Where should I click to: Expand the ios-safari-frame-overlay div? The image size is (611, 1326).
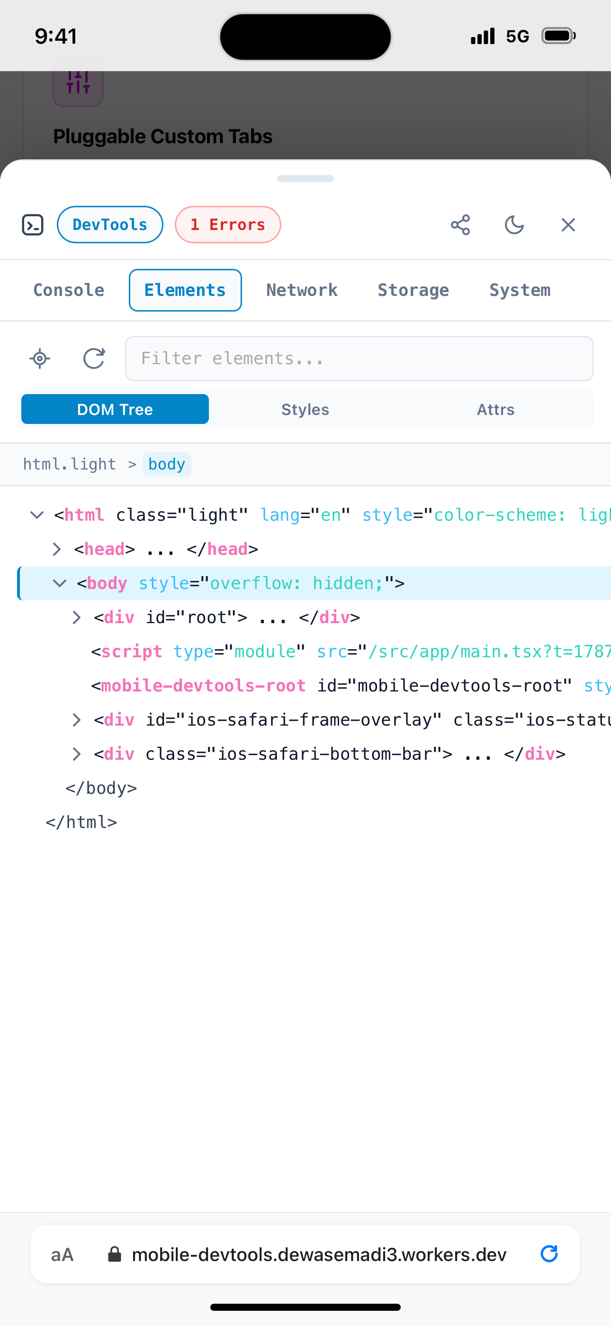pyautogui.click(x=77, y=719)
